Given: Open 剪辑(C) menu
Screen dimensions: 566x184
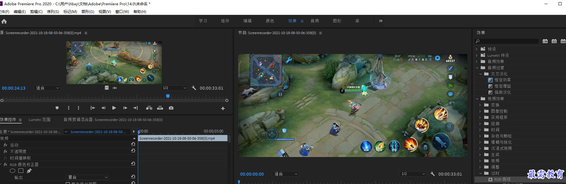Looking at the screenshot, I should pyautogui.click(x=36, y=12).
